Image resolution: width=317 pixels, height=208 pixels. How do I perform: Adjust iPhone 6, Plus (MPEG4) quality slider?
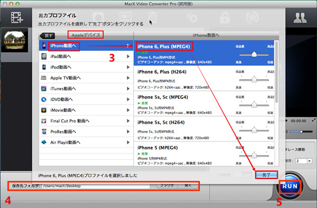tap(254, 54)
